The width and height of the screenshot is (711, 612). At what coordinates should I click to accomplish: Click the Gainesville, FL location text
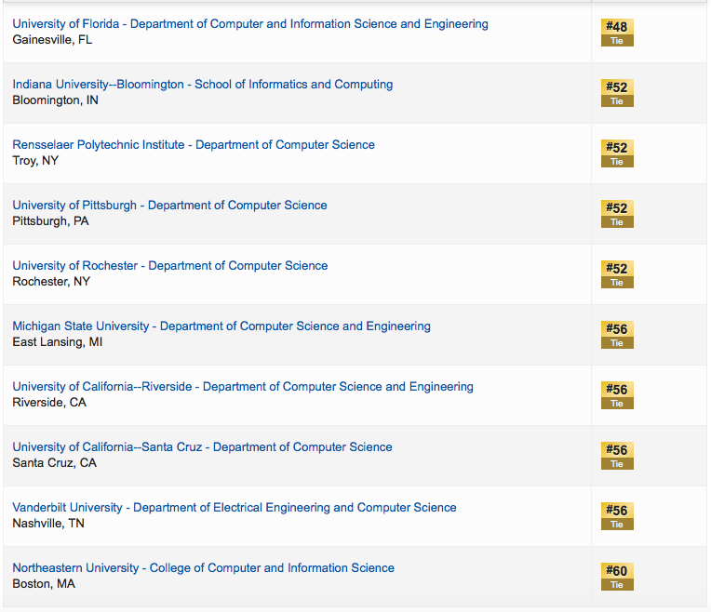pyautogui.click(x=52, y=40)
